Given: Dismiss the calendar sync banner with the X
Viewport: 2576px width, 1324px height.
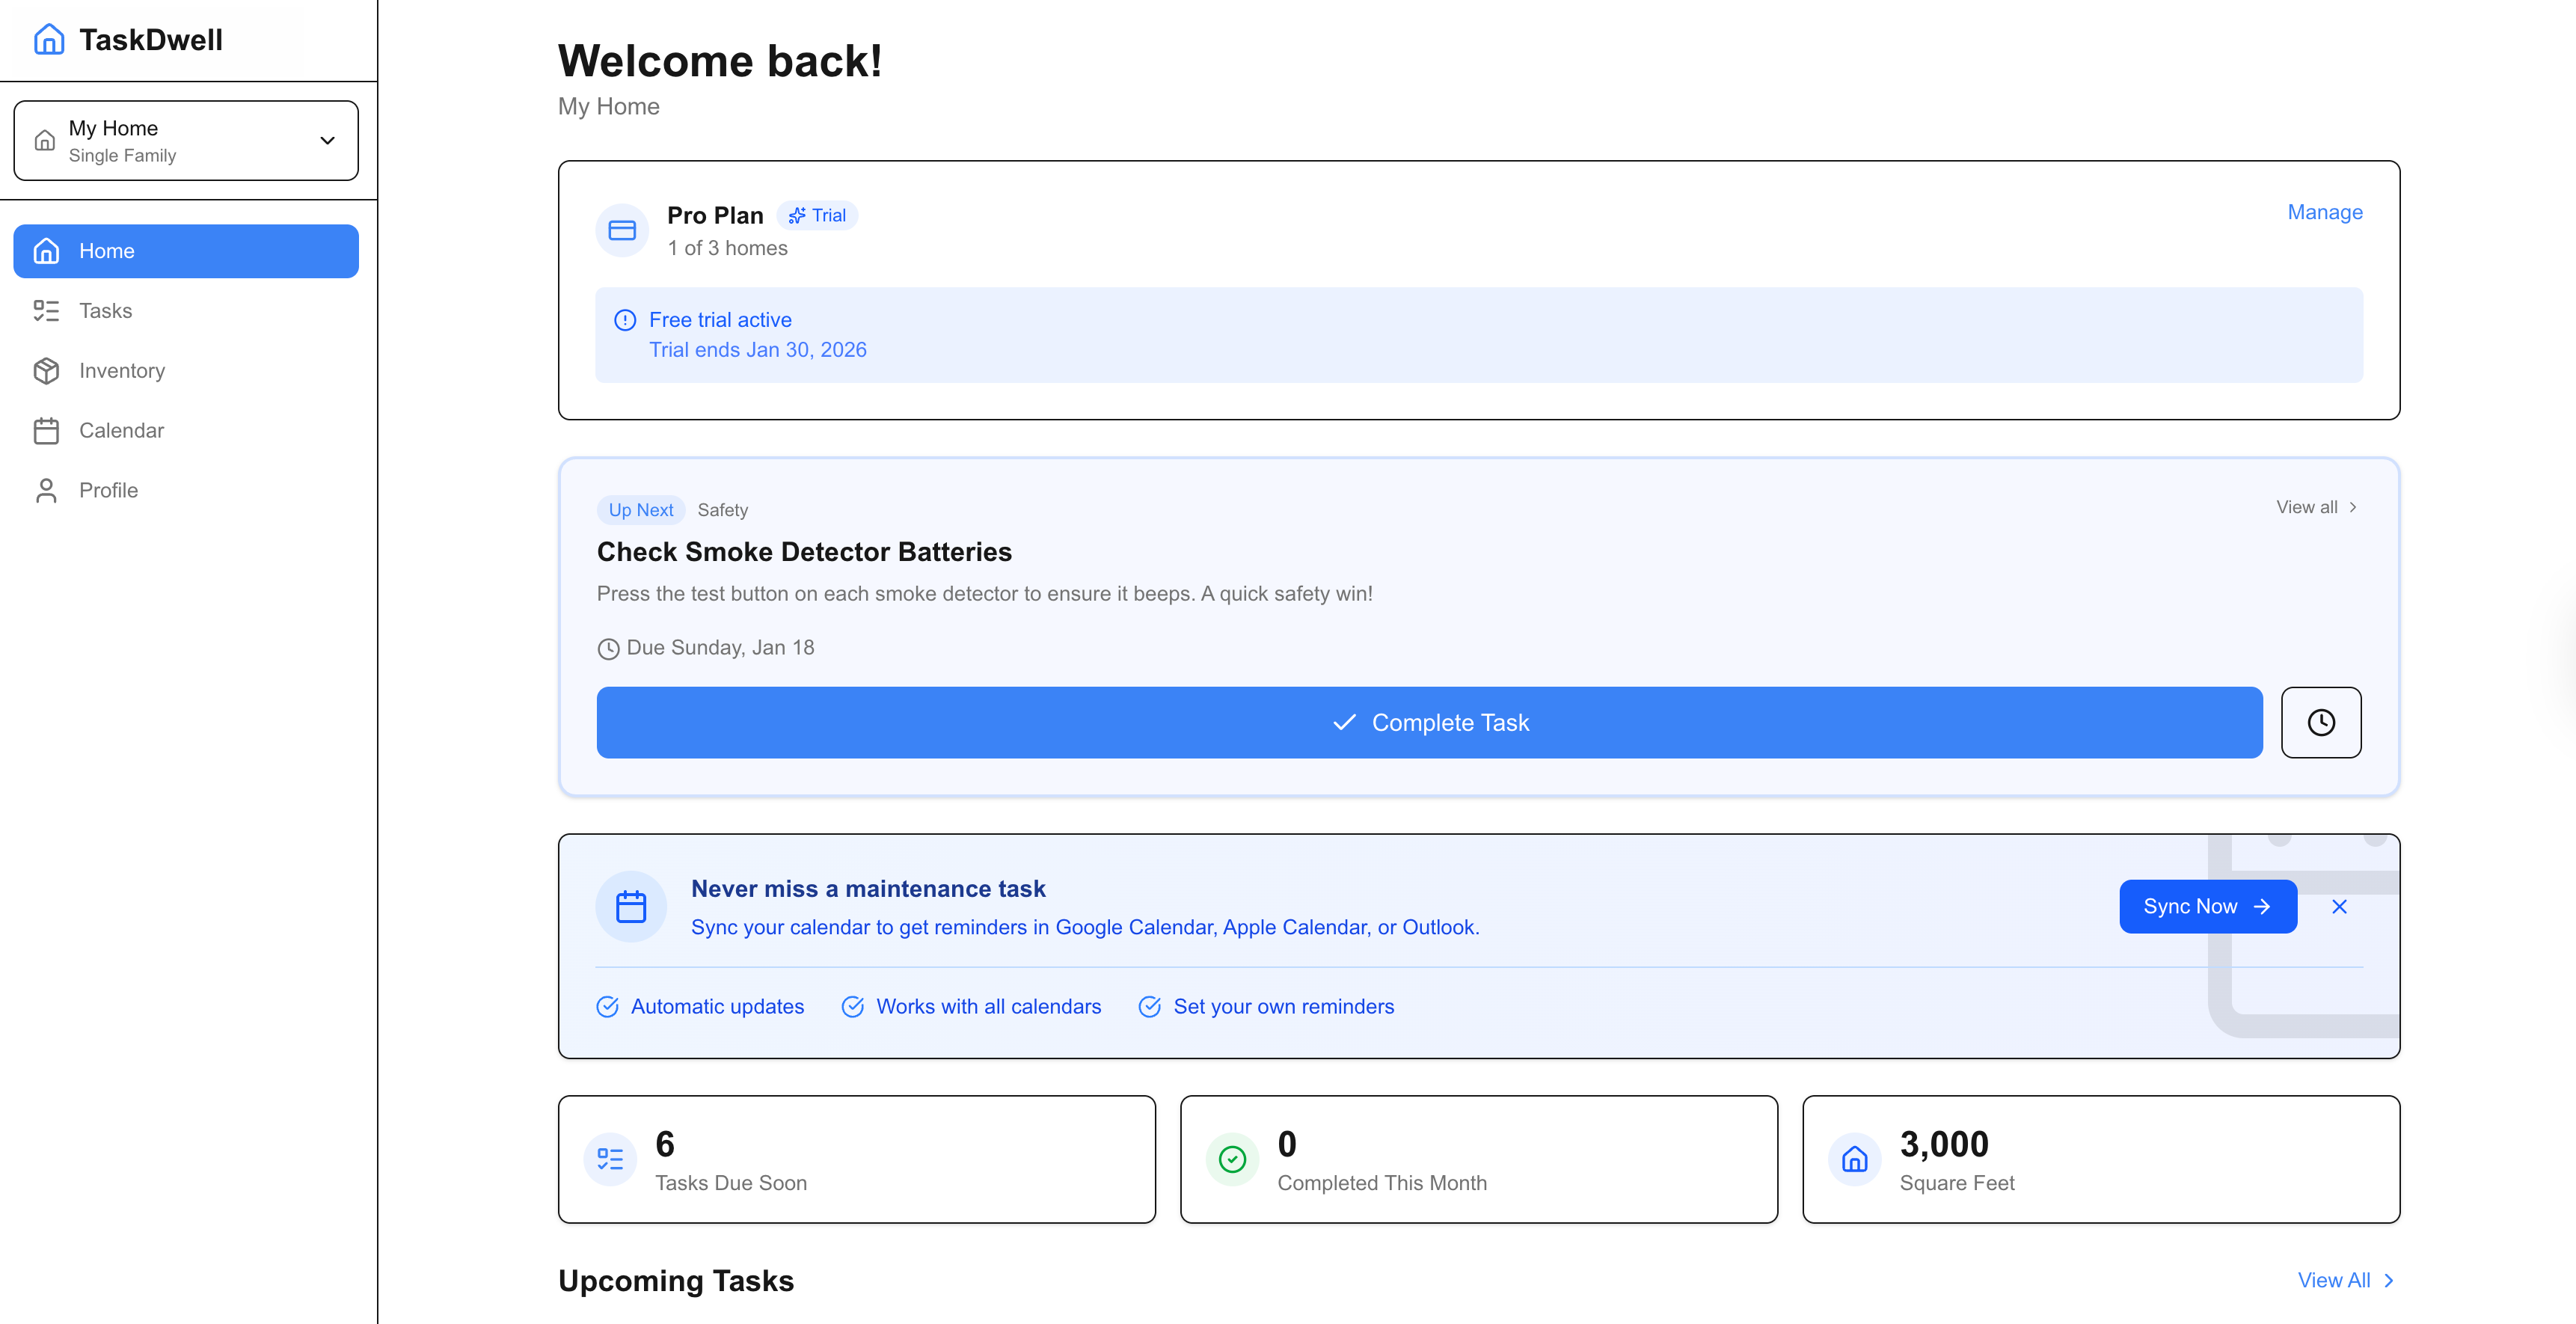Looking at the screenshot, I should click(x=2340, y=906).
